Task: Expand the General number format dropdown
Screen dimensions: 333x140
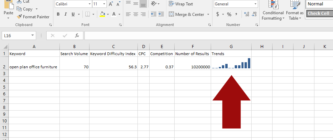Action: [255, 4]
